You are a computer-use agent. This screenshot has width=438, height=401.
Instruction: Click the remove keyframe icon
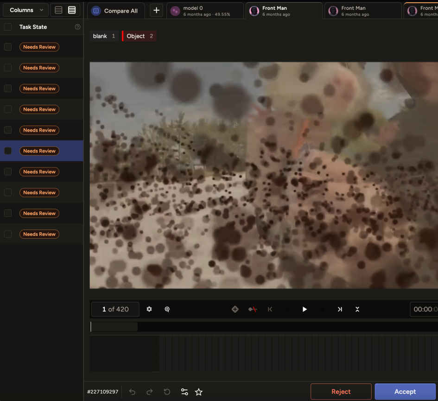(253, 309)
